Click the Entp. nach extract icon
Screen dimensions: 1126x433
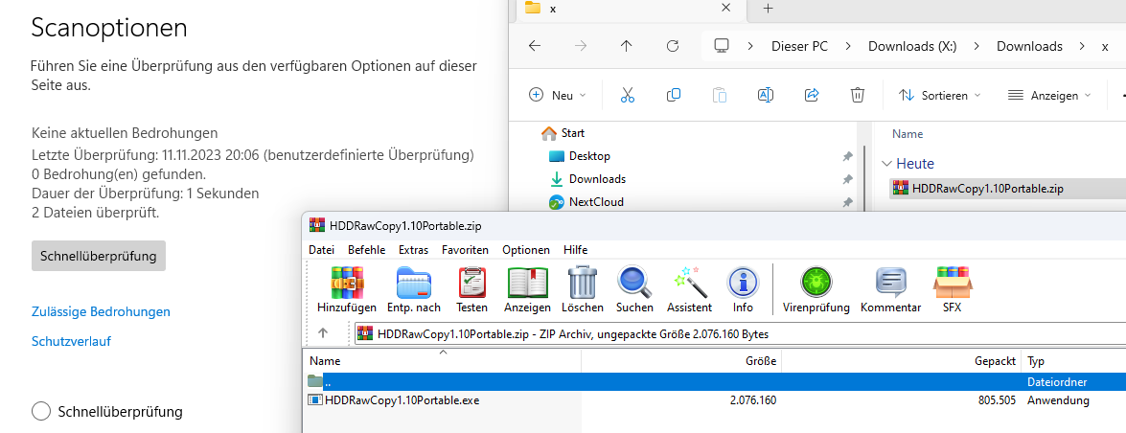tap(414, 283)
